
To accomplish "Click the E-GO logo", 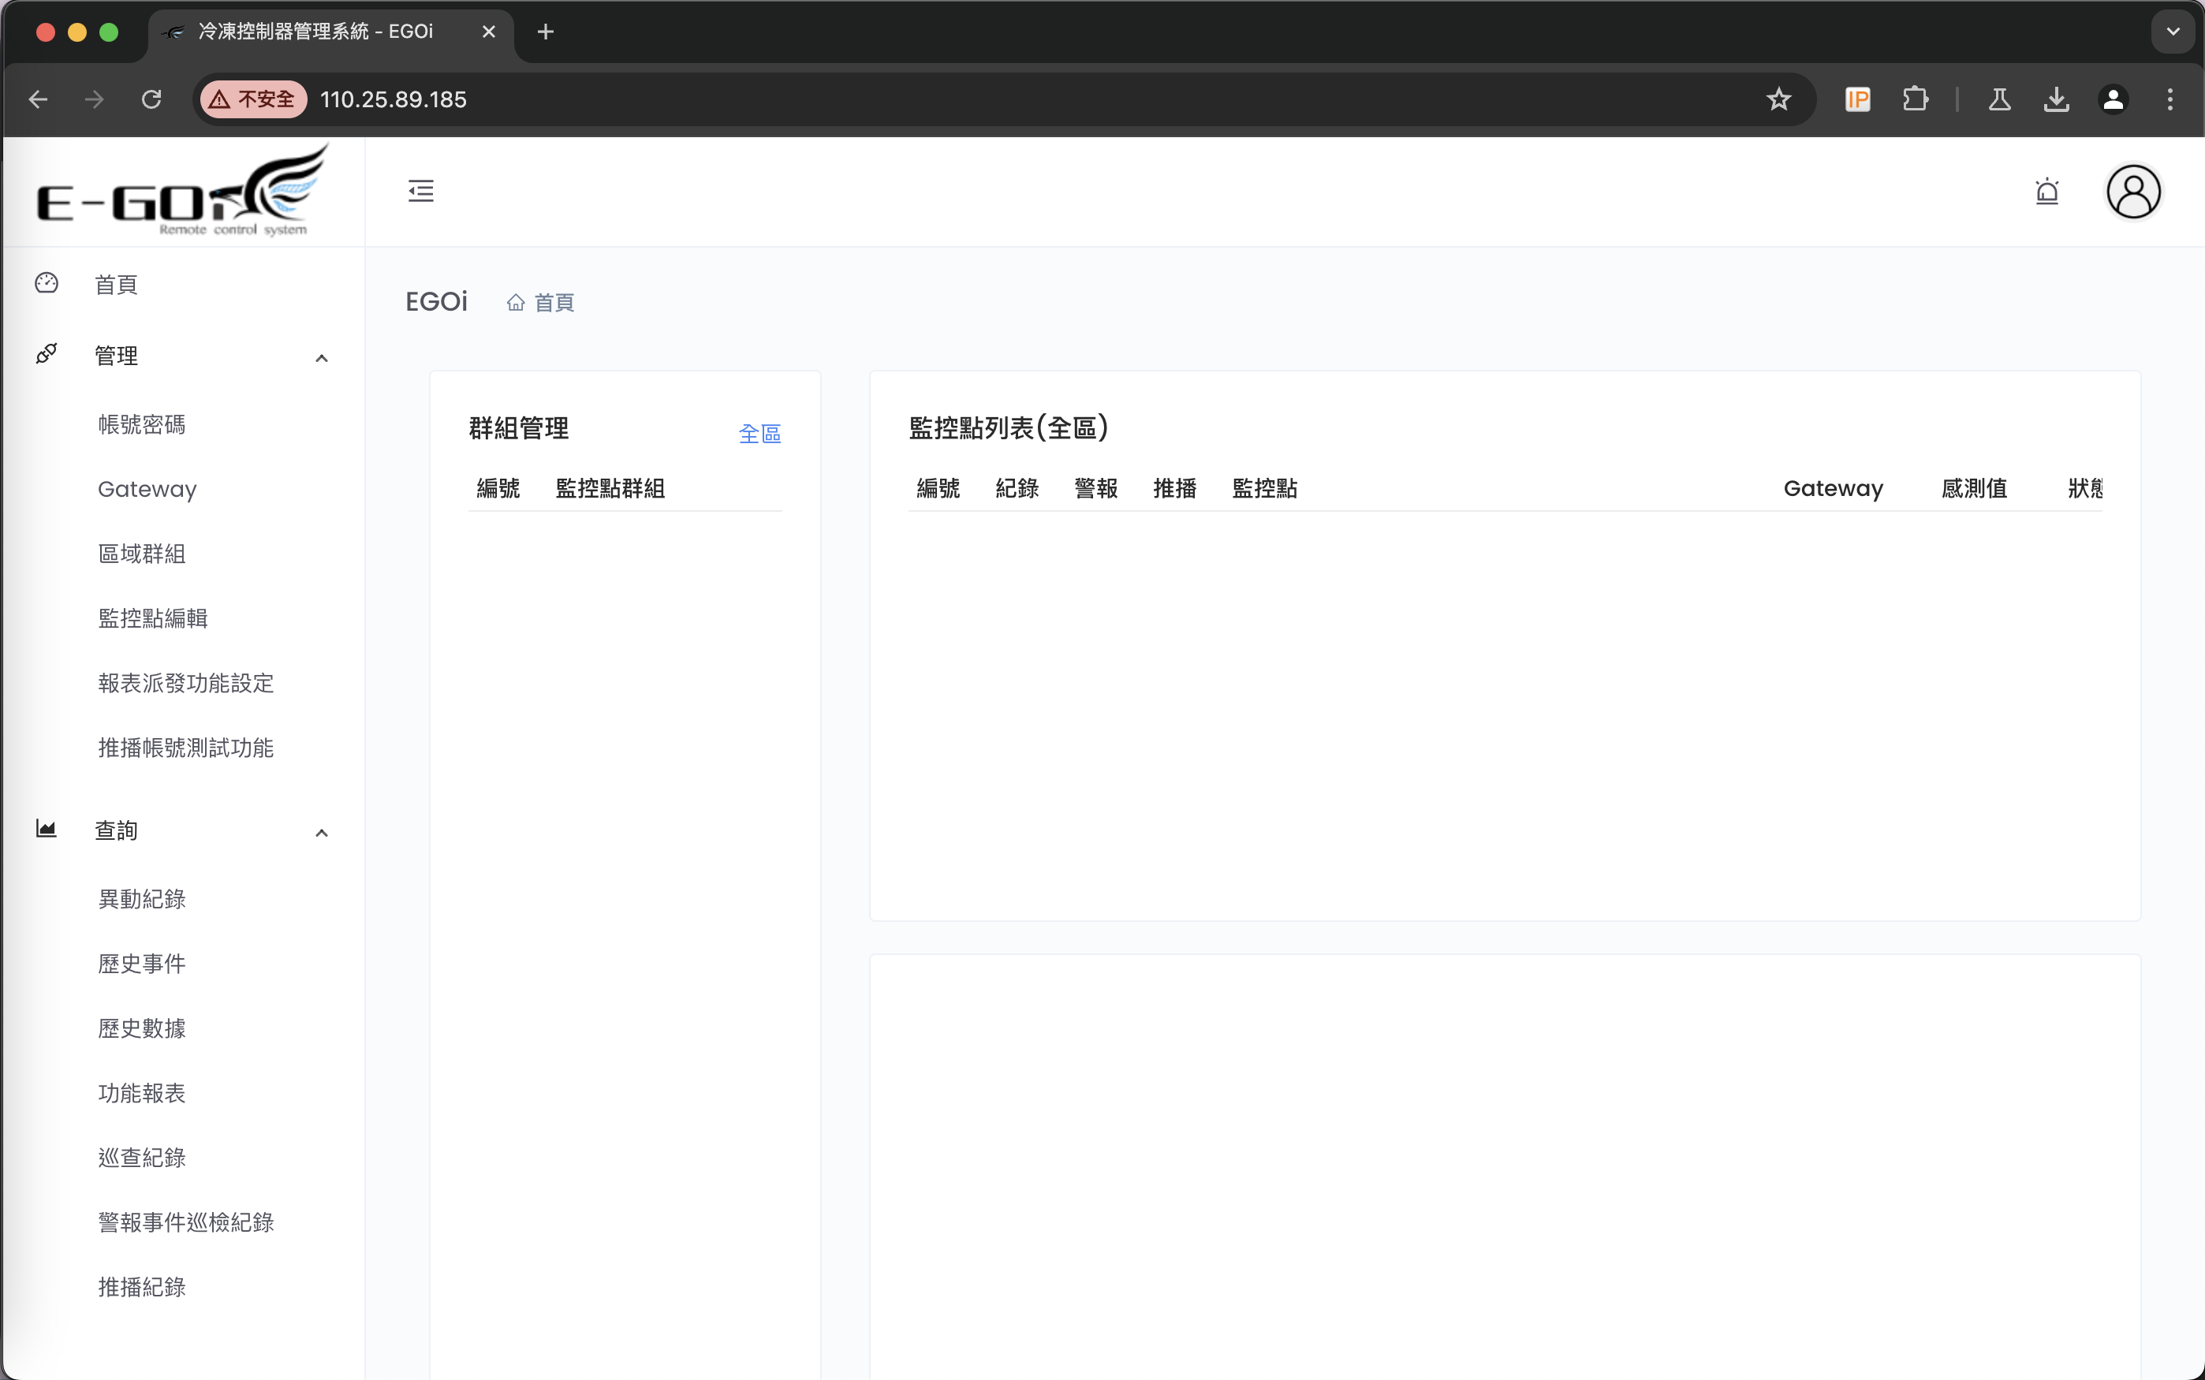I will tap(182, 191).
